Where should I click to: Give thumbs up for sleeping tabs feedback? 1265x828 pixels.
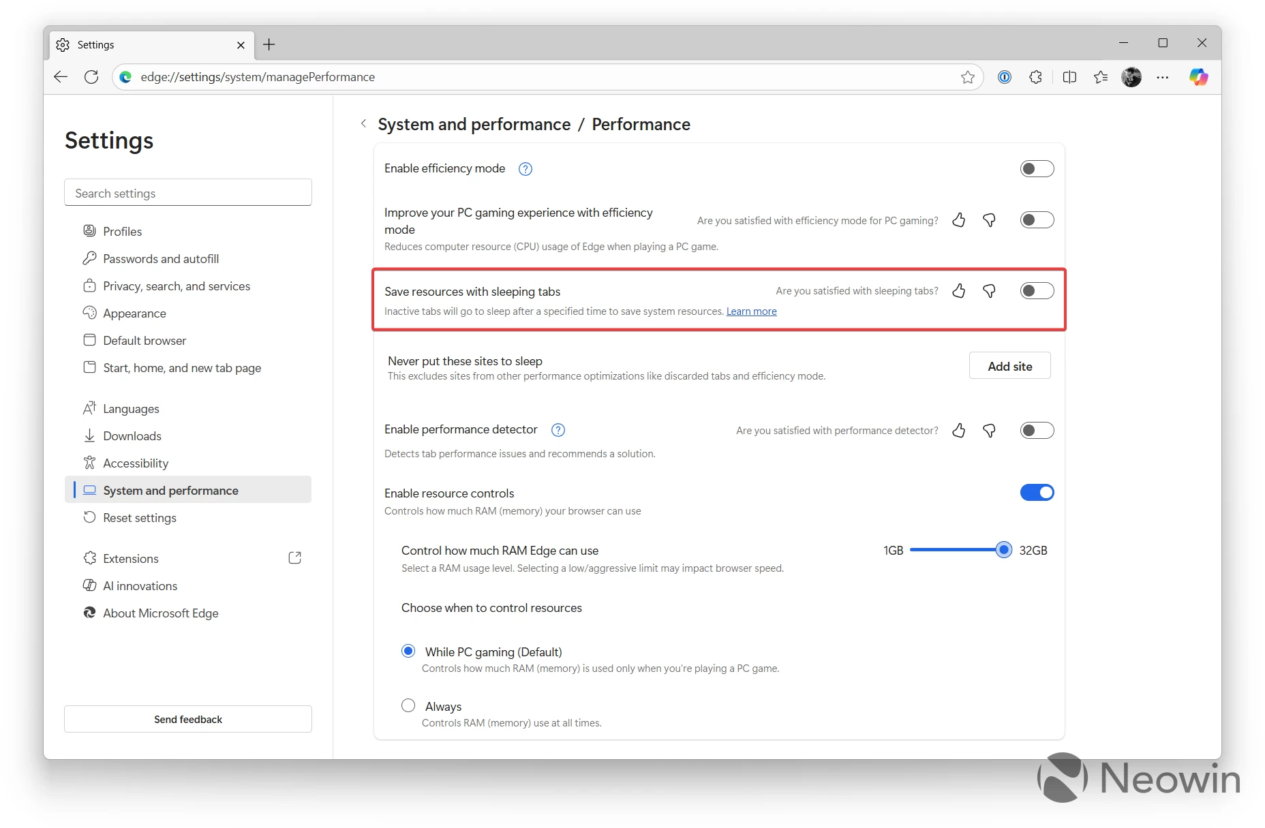(959, 291)
